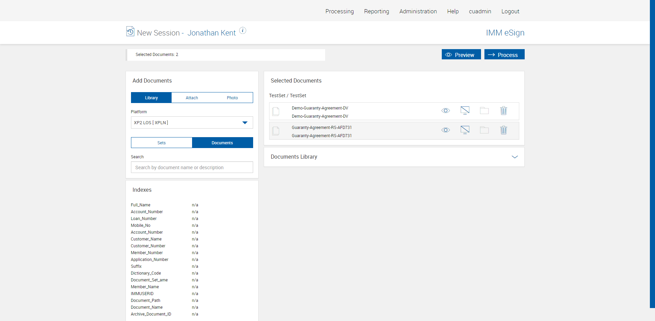Image resolution: width=655 pixels, height=321 pixels.
Task: Switch to the Photo tab
Action: [x=232, y=98]
